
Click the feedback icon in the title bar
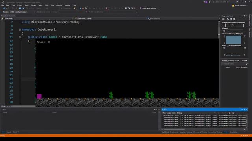[x=210, y=2]
